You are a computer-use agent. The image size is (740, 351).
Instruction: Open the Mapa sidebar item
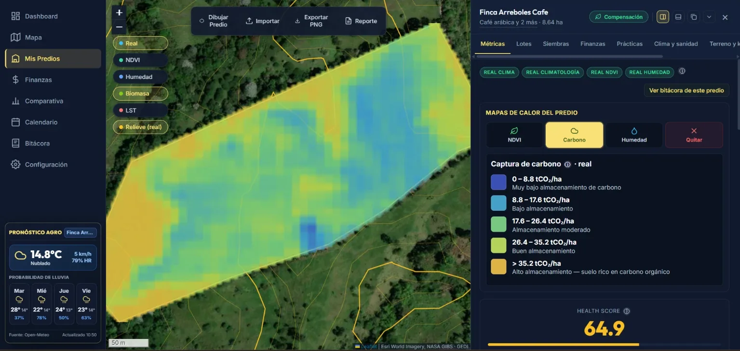[53, 38]
